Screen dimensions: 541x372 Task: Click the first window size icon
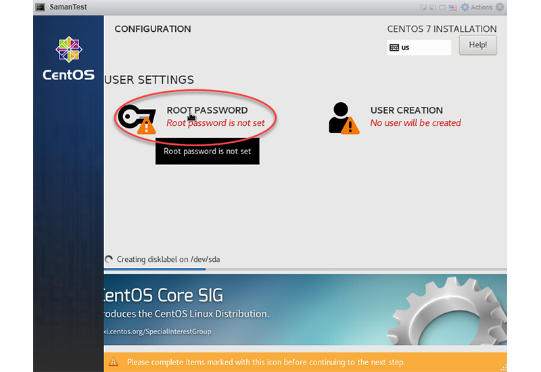(423, 7)
